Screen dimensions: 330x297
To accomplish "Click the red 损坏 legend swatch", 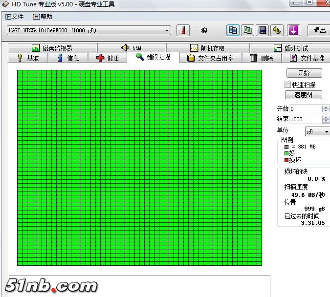I will pyautogui.click(x=286, y=160).
